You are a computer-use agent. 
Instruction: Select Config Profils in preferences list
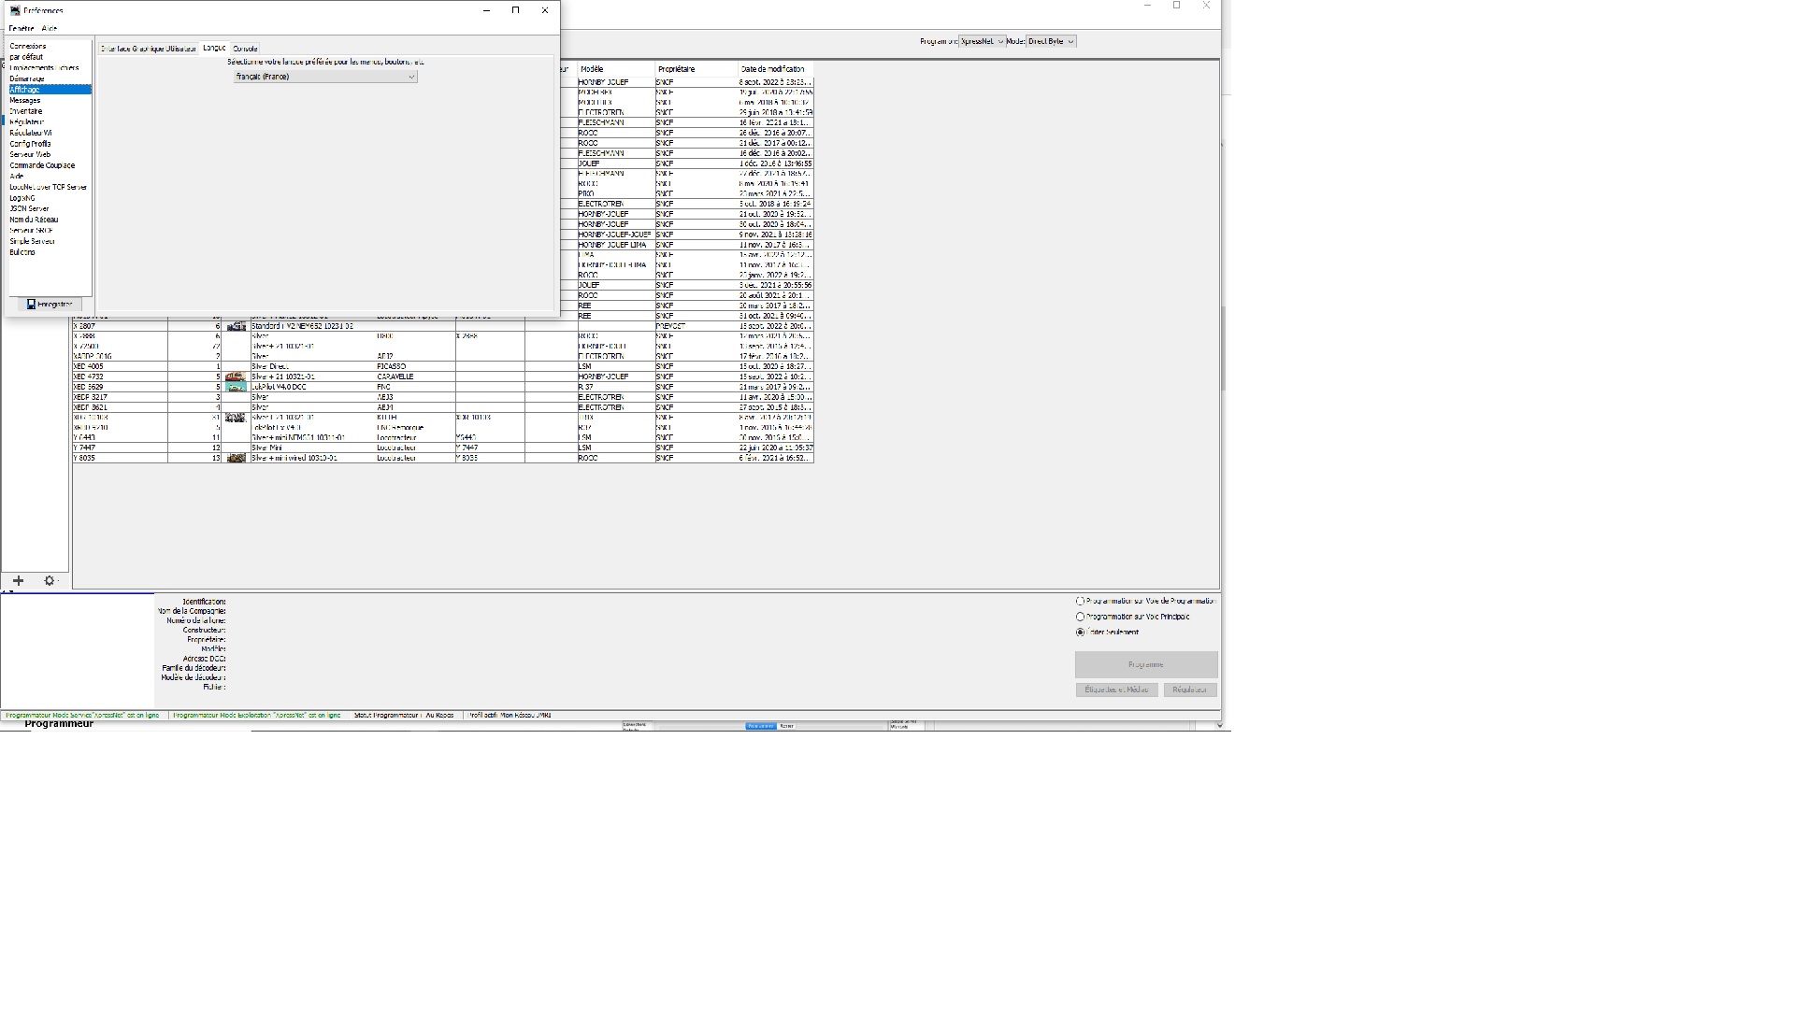coord(50,144)
